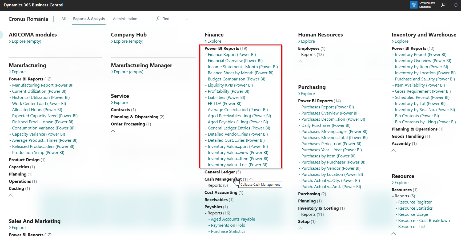Screen dimensions: 461x236
Task: Open the notifications bell icon
Action: pos(456,5)
